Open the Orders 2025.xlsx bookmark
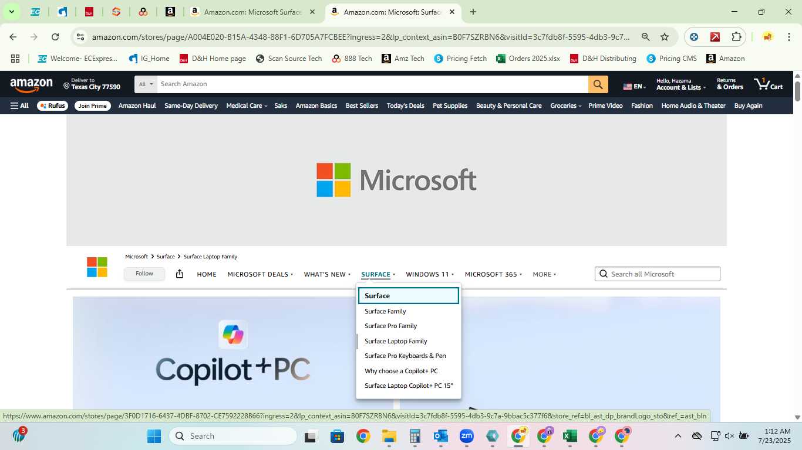This screenshot has width=802, height=450. pyautogui.click(x=528, y=59)
